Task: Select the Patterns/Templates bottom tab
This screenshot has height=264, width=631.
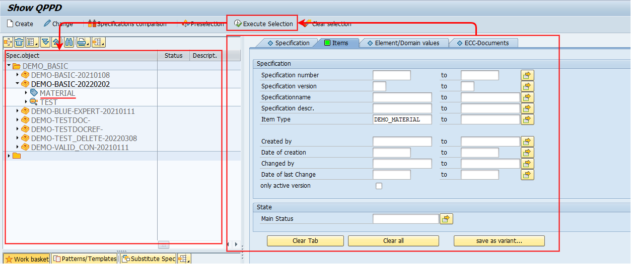Action: pos(85,259)
